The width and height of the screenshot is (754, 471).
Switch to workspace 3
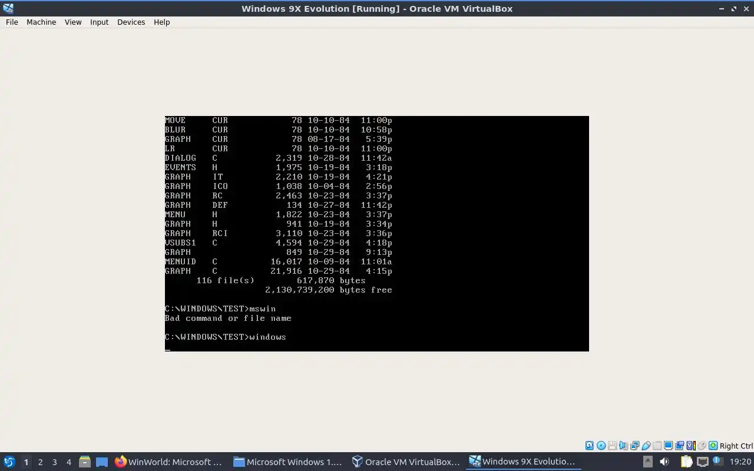coord(54,462)
